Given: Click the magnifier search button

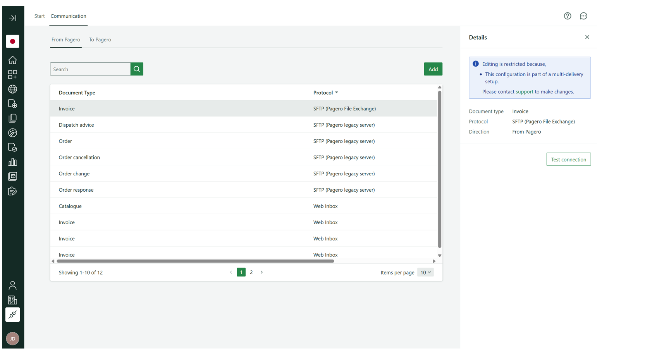Looking at the screenshot, I should point(137,69).
